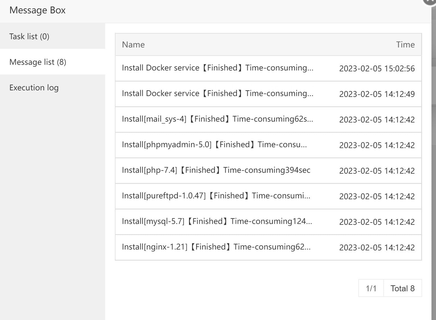Image resolution: width=436 pixels, height=320 pixels.
Task: View the Execution log
Action: 34,88
